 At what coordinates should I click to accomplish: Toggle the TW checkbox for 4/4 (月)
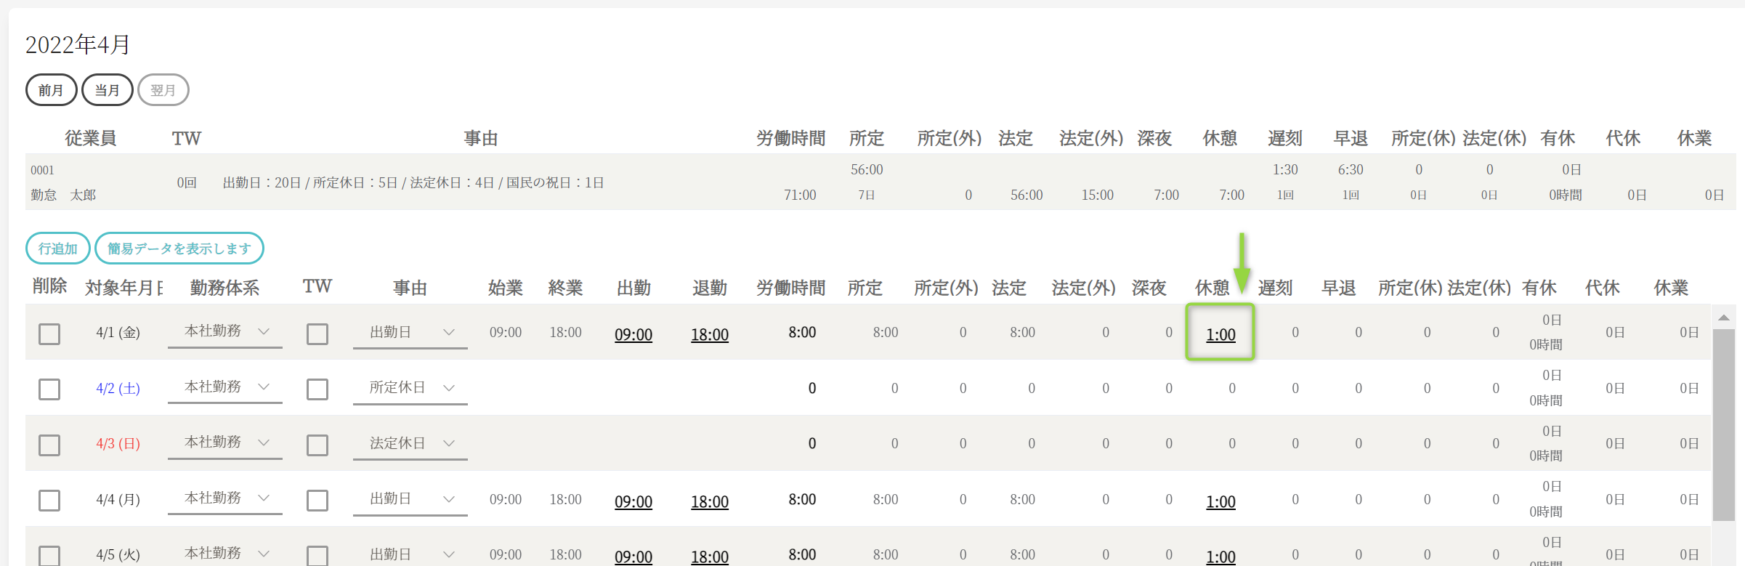317,501
